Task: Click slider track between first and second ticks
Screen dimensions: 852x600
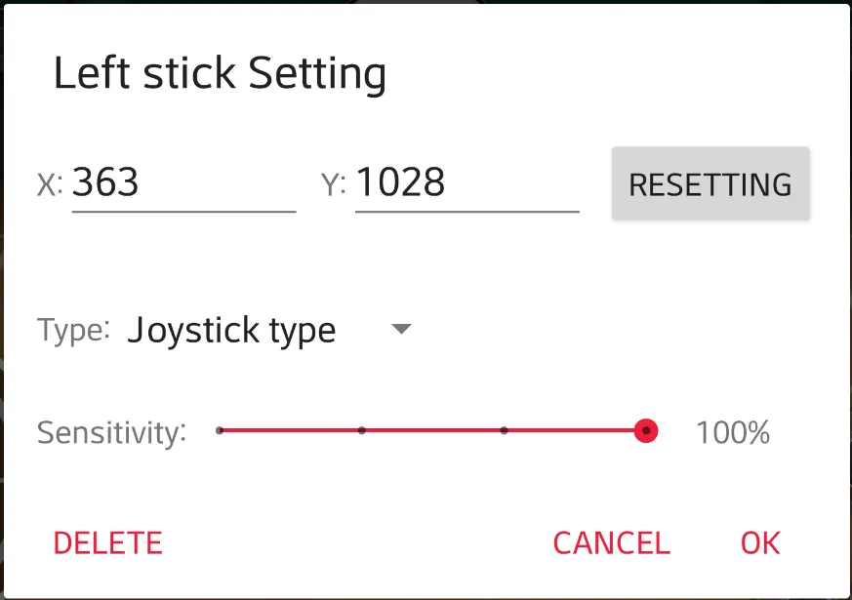Action: tap(291, 430)
